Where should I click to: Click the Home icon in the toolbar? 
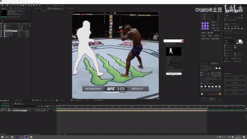(2, 5)
